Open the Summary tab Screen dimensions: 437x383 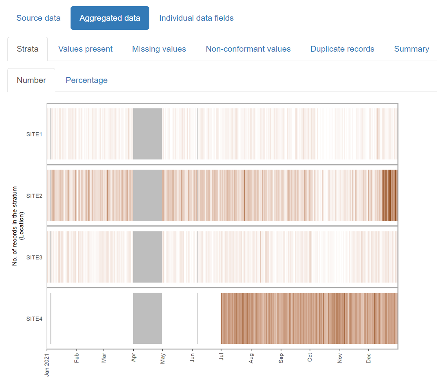point(412,49)
